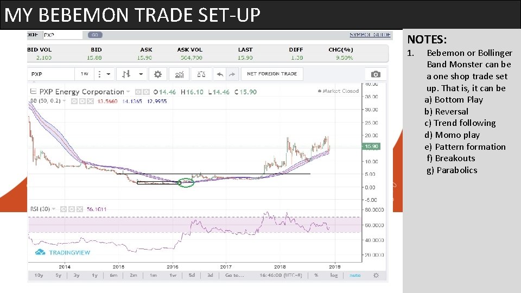Viewport: 521px width, 293px height.
Task: Click the 16:46:00 (UTC+8) timezone
Action: (281, 276)
